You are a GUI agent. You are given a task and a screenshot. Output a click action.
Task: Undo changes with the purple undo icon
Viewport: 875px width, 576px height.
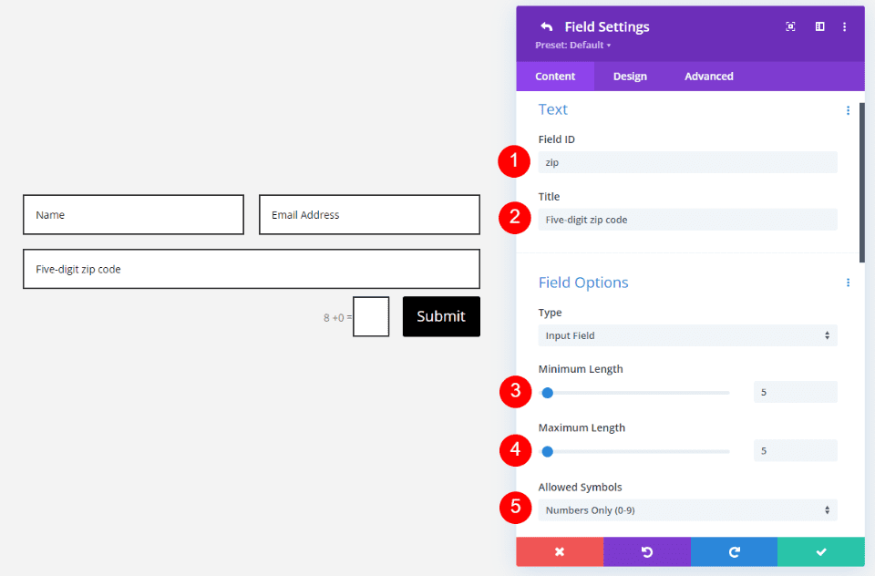point(646,551)
